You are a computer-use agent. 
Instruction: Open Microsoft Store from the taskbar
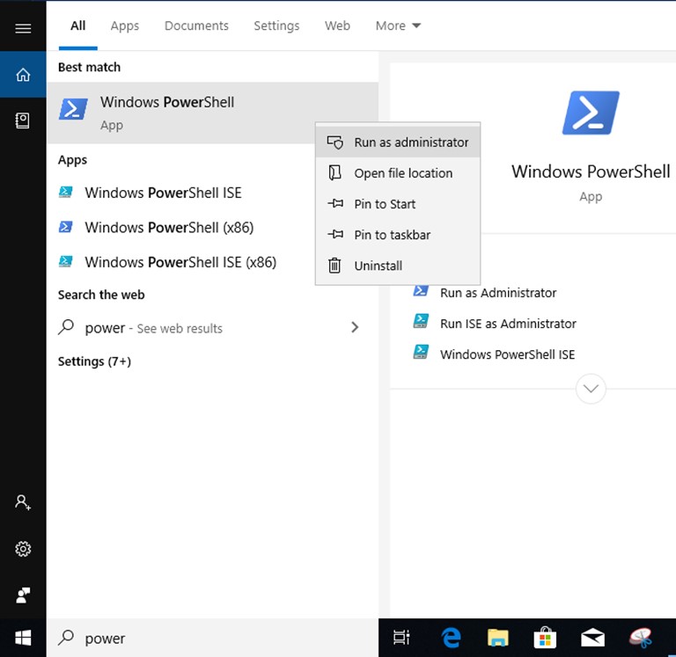click(545, 638)
